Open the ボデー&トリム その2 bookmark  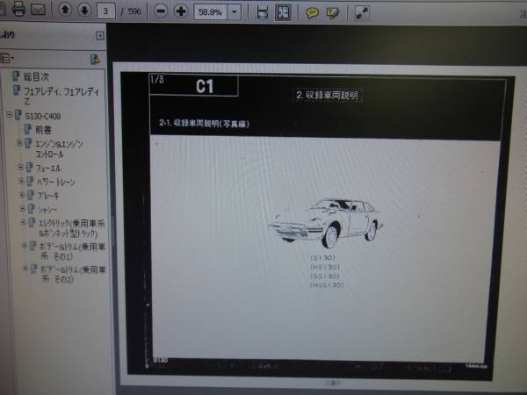click(73, 274)
